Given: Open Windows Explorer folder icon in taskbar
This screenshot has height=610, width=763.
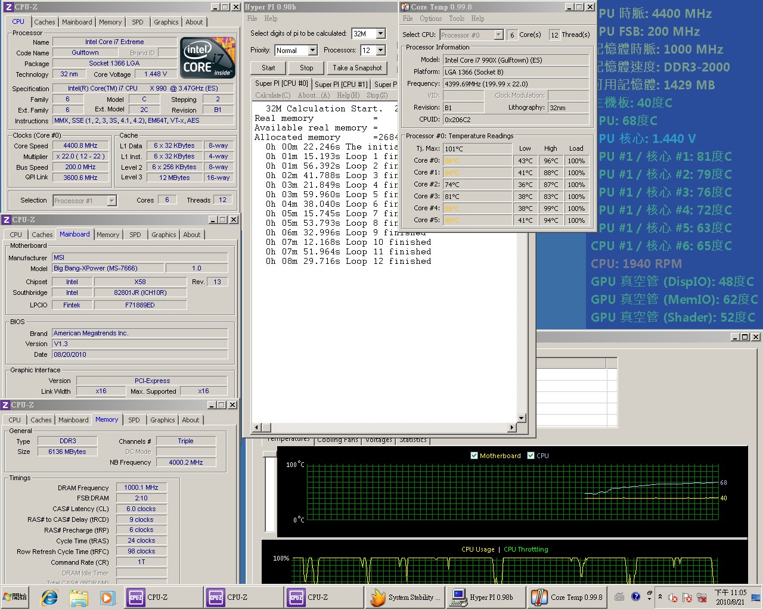Looking at the screenshot, I should pyautogui.click(x=79, y=597).
